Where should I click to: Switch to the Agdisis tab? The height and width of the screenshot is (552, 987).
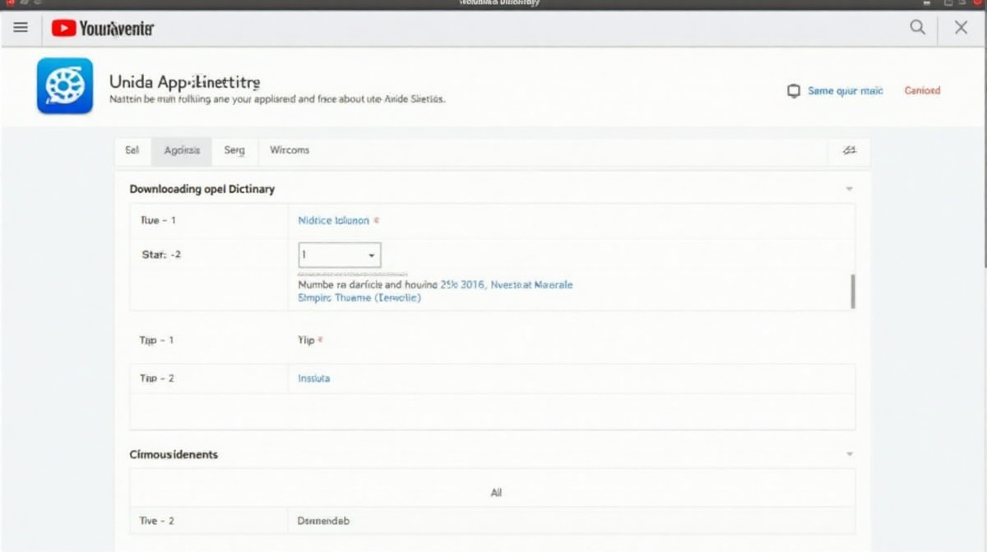coord(182,150)
